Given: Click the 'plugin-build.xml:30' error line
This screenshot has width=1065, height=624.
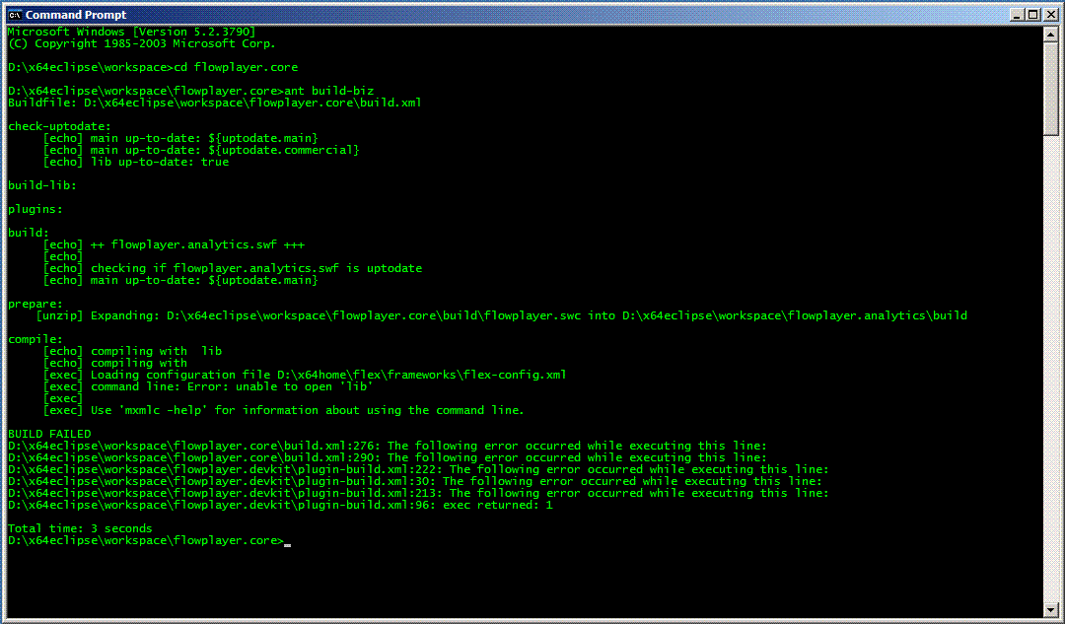Looking at the screenshot, I should tap(415, 481).
